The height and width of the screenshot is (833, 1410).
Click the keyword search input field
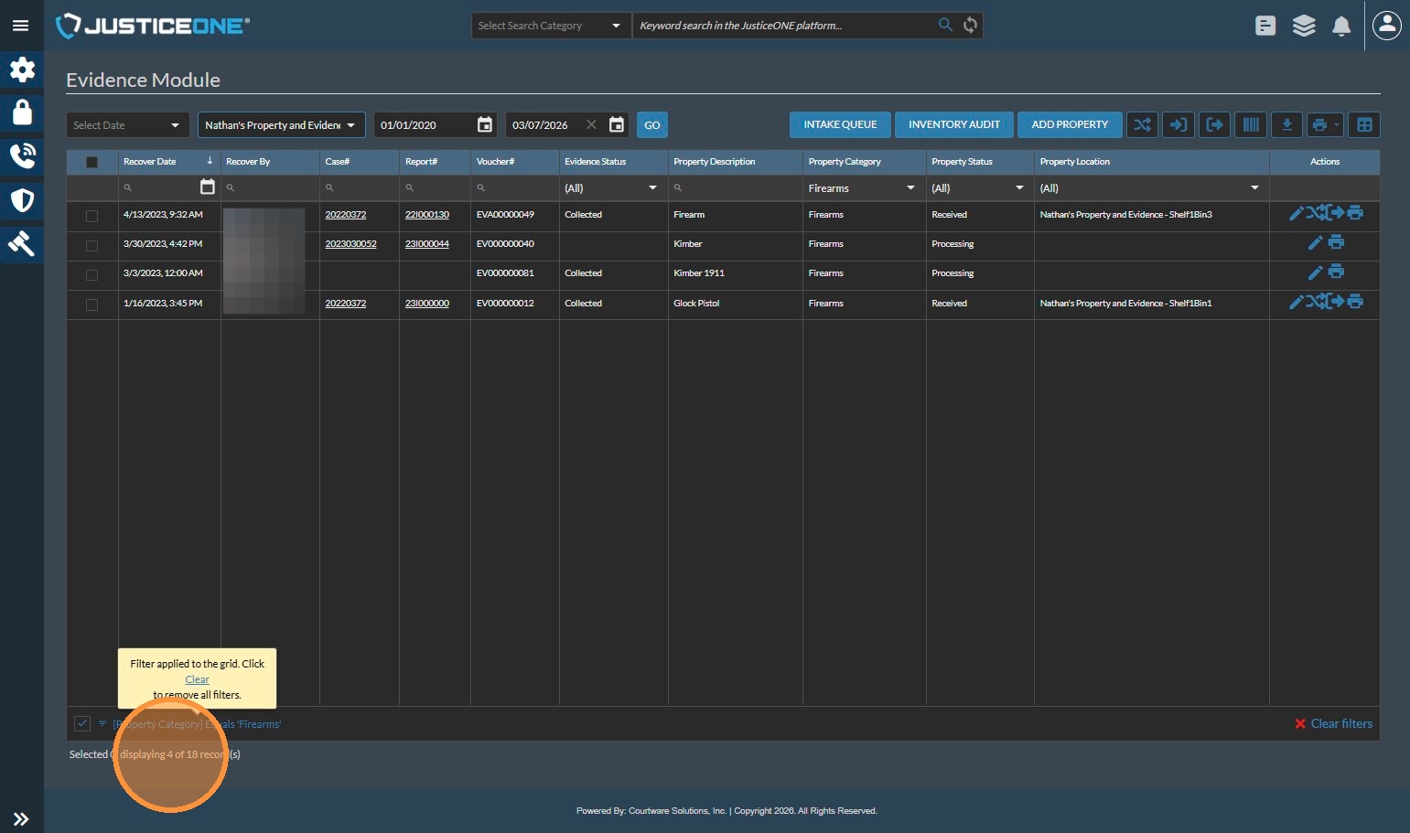(x=782, y=26)
